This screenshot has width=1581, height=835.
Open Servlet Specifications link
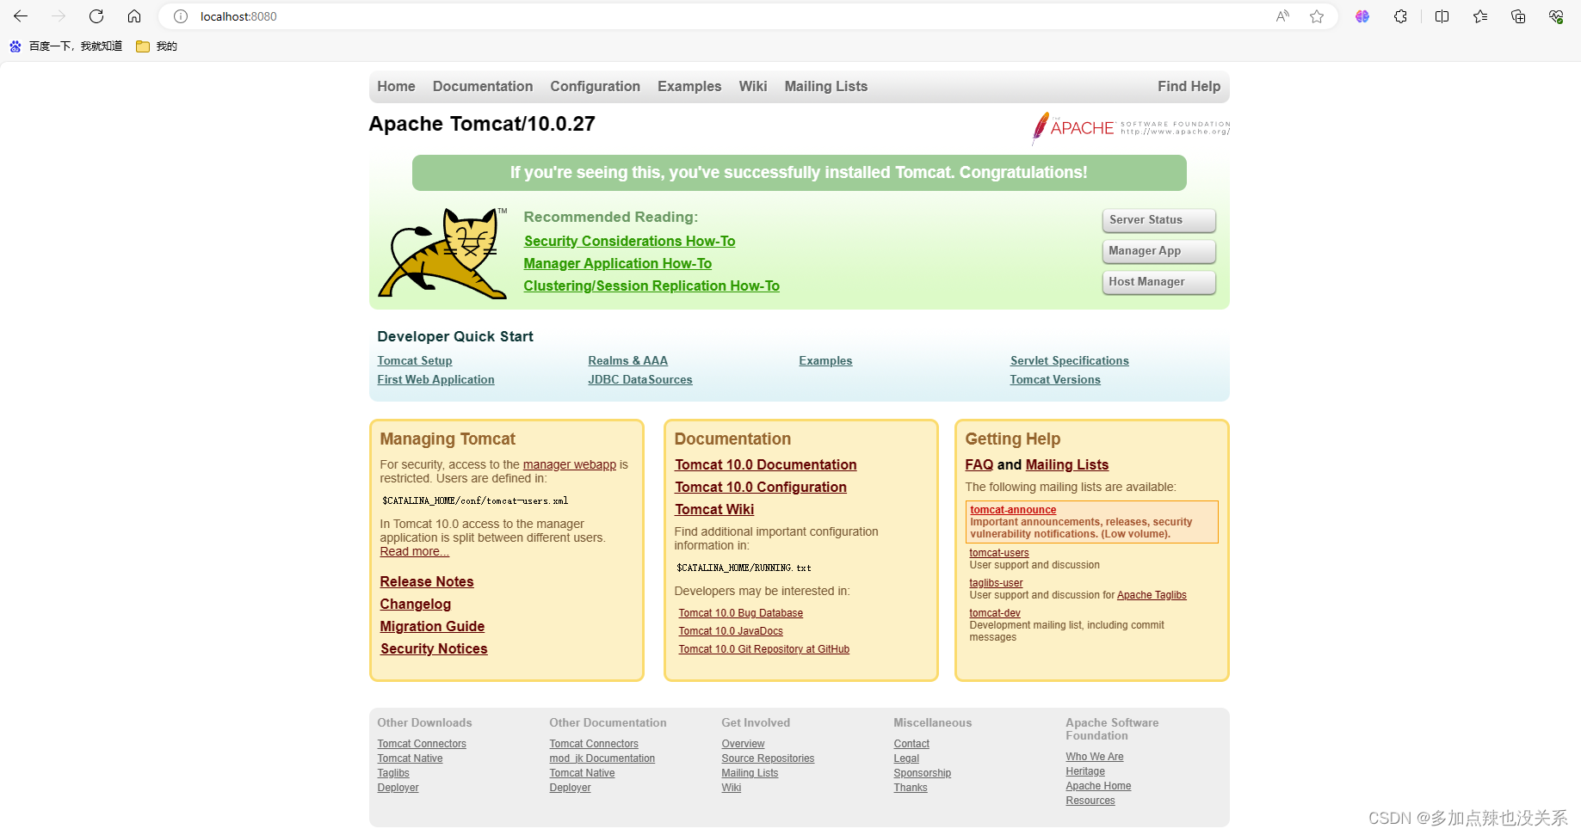[1070, 360]
